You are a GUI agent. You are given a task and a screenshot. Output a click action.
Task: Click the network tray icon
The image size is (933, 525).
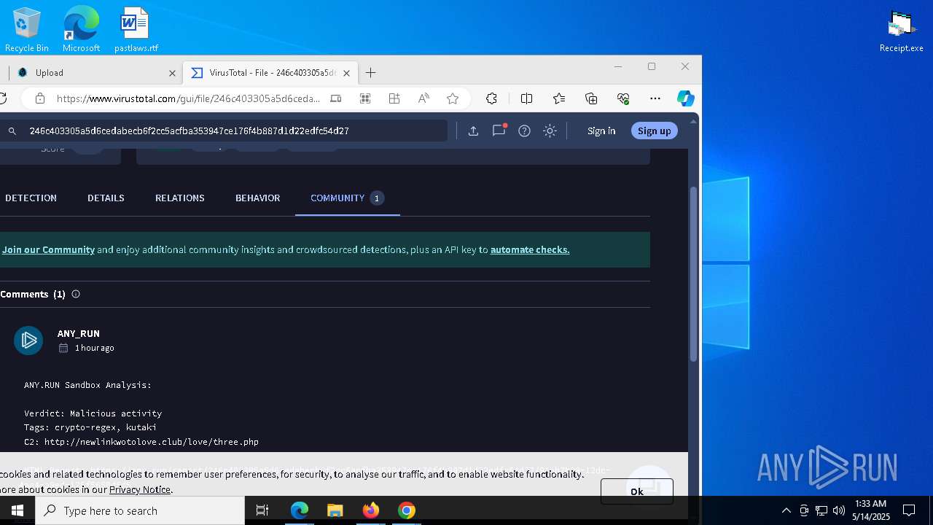pyautogui.click(x=821, y=510)
